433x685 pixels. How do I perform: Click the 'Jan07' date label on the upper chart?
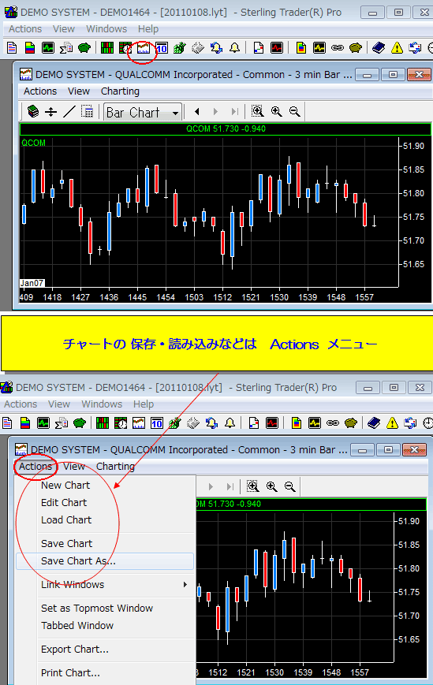(x=32, y=283)
